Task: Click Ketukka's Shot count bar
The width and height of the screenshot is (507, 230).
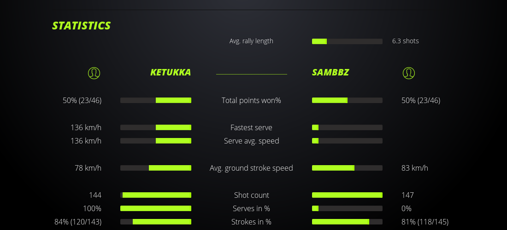Action: [x=156, y=195]
